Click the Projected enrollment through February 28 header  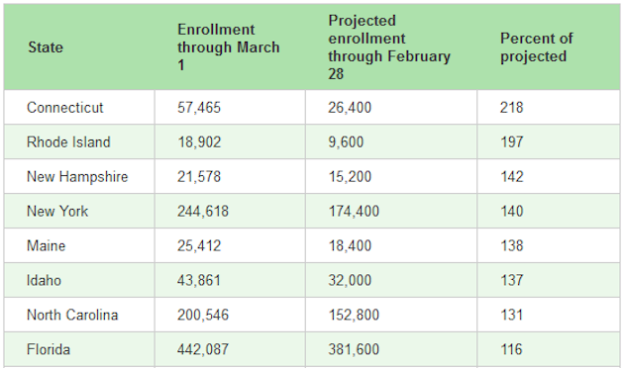click(x=389, y=47)
